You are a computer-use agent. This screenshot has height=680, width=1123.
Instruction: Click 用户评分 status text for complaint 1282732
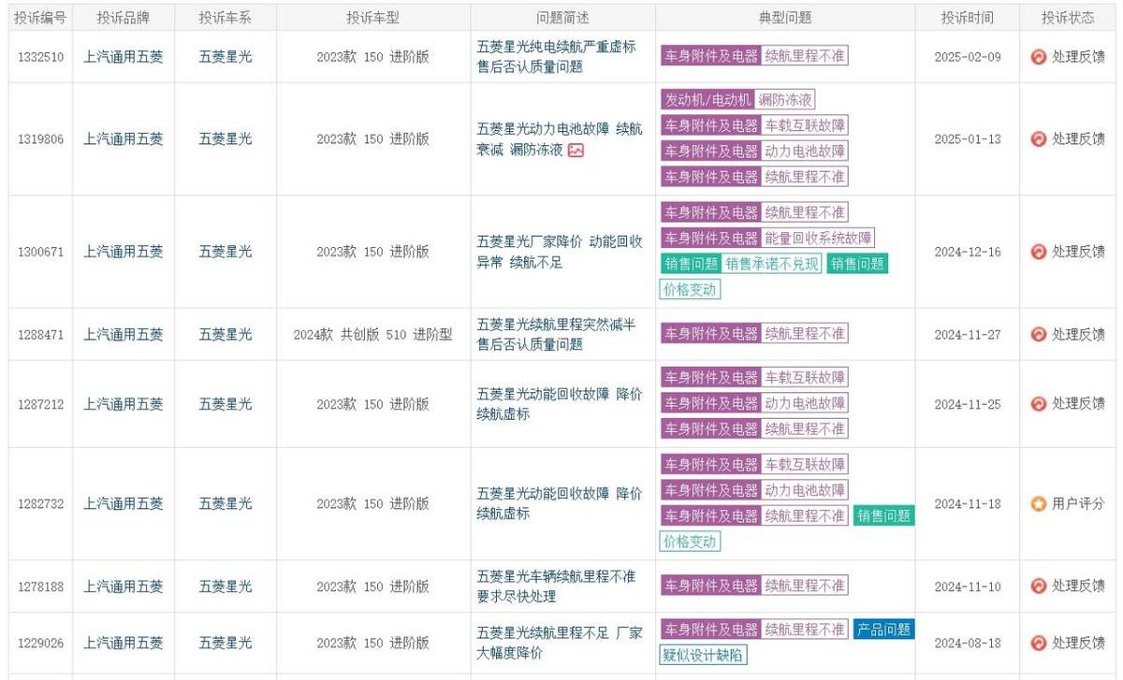(x=1078, y=503)
